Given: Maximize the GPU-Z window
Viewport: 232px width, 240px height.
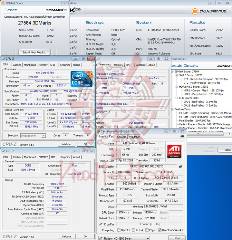Looking at the screenshot, I should [174, 131].
